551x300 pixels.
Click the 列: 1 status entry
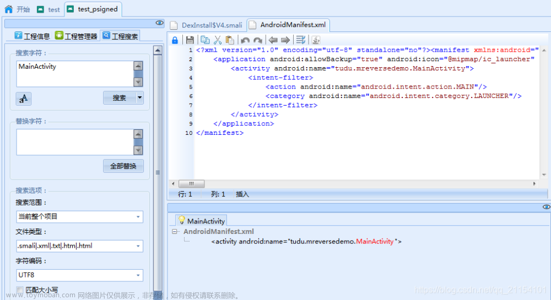[218, 194]
